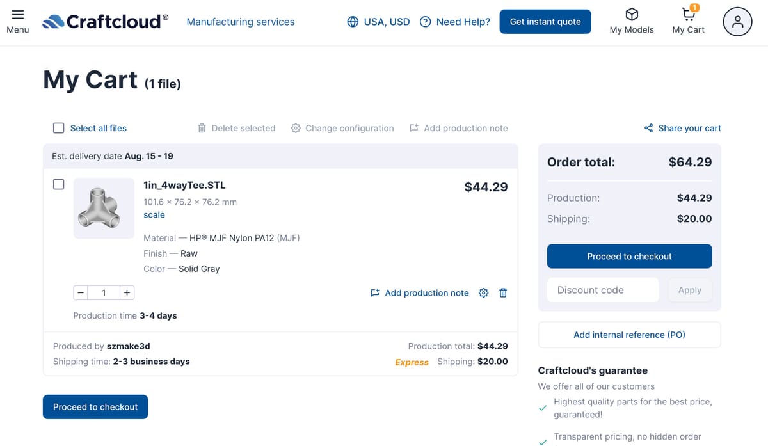
Task: Click the 4-way tee model thumbnail
Action: point(104,209)
